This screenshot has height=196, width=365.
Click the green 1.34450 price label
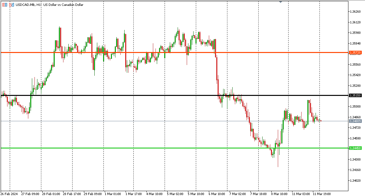(x=356, y=148)
